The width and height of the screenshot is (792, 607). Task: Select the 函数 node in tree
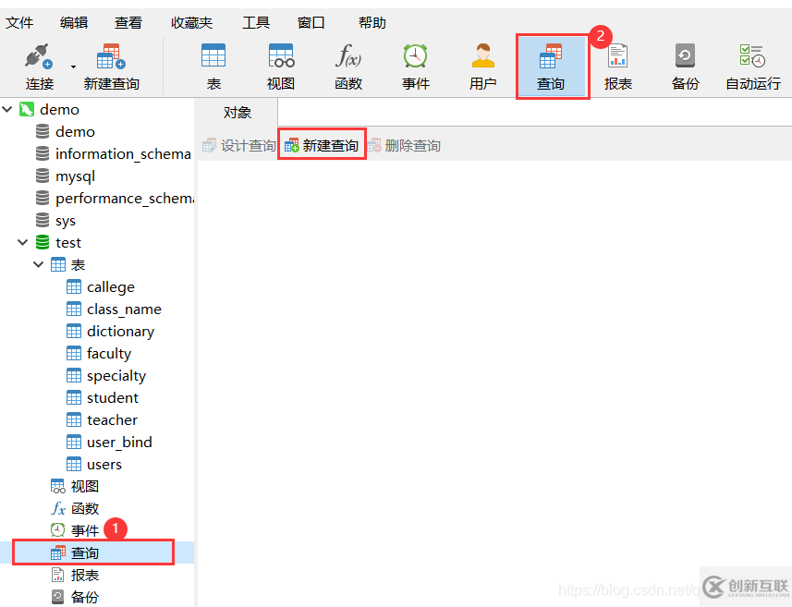pyautogui.click(x=75, y=508)
